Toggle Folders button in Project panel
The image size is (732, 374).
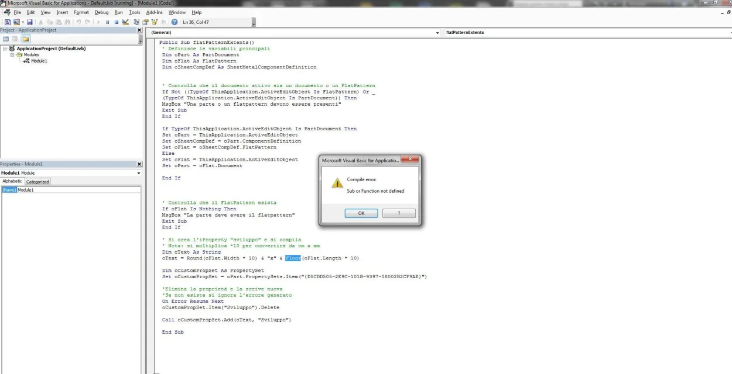[x=26, y=39]
